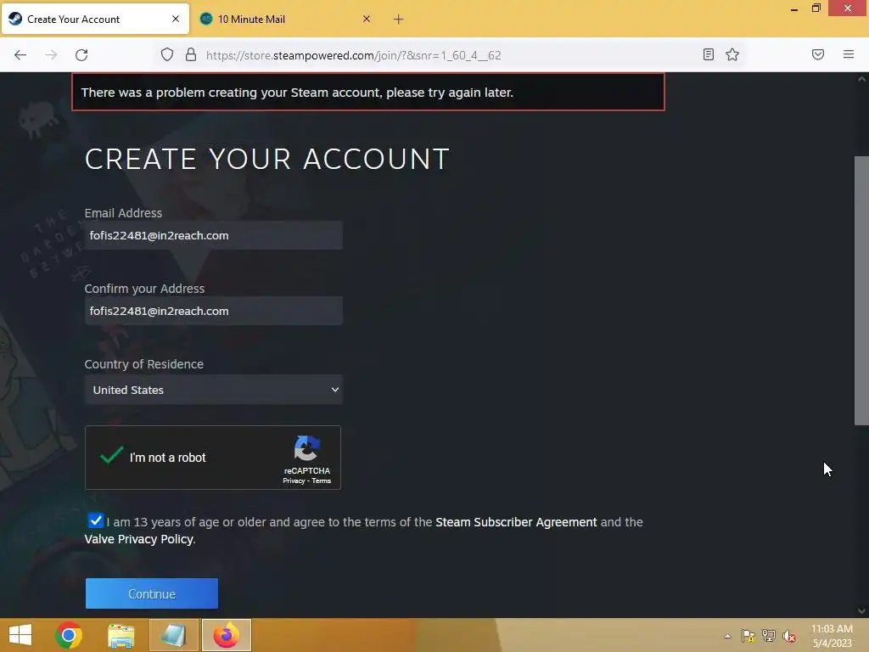
Task: Open the notepad app taskbar icon
Action: (173, 635)
